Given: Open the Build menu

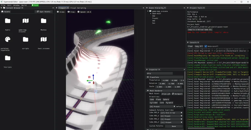Looking at the screenshot, I should (x=24, y=5).
